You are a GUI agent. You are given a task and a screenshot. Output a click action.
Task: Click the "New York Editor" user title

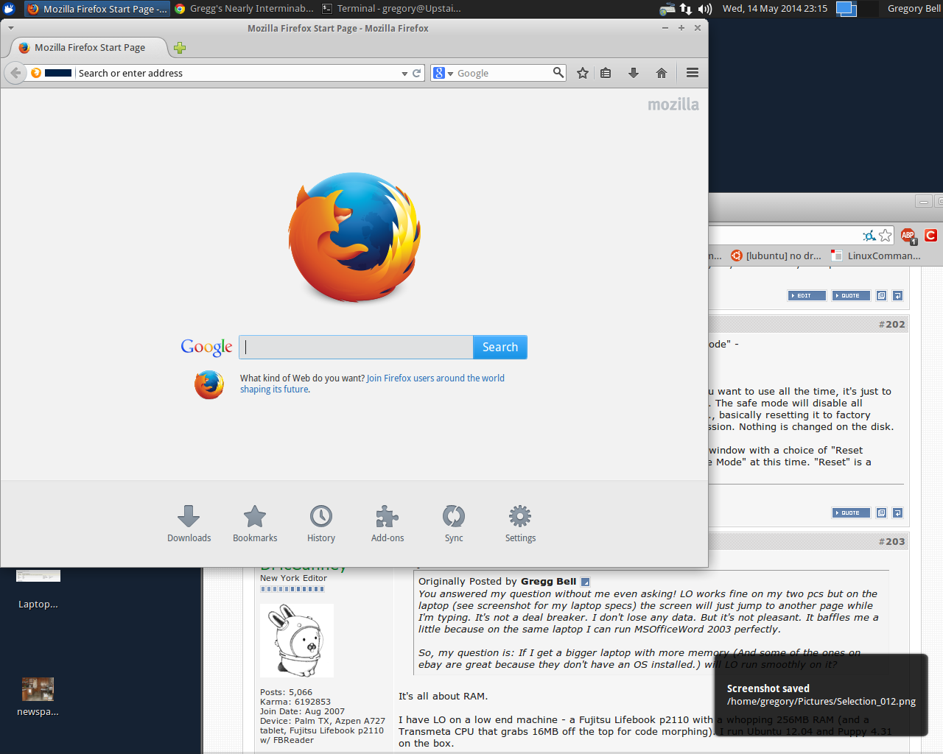pos(293,578)
